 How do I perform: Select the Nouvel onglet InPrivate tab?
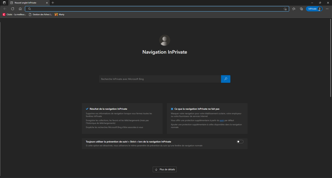tap(29, 3)
